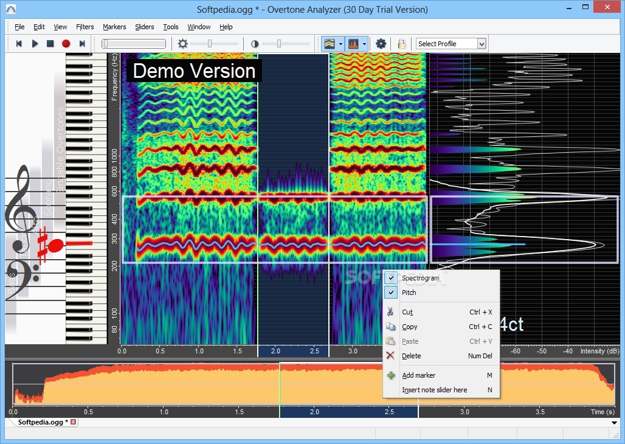Image resolution: width=625 pixels, height=444 pixels.
Task: Open settings with the gear icon
Action: click(x=381, y=43)
